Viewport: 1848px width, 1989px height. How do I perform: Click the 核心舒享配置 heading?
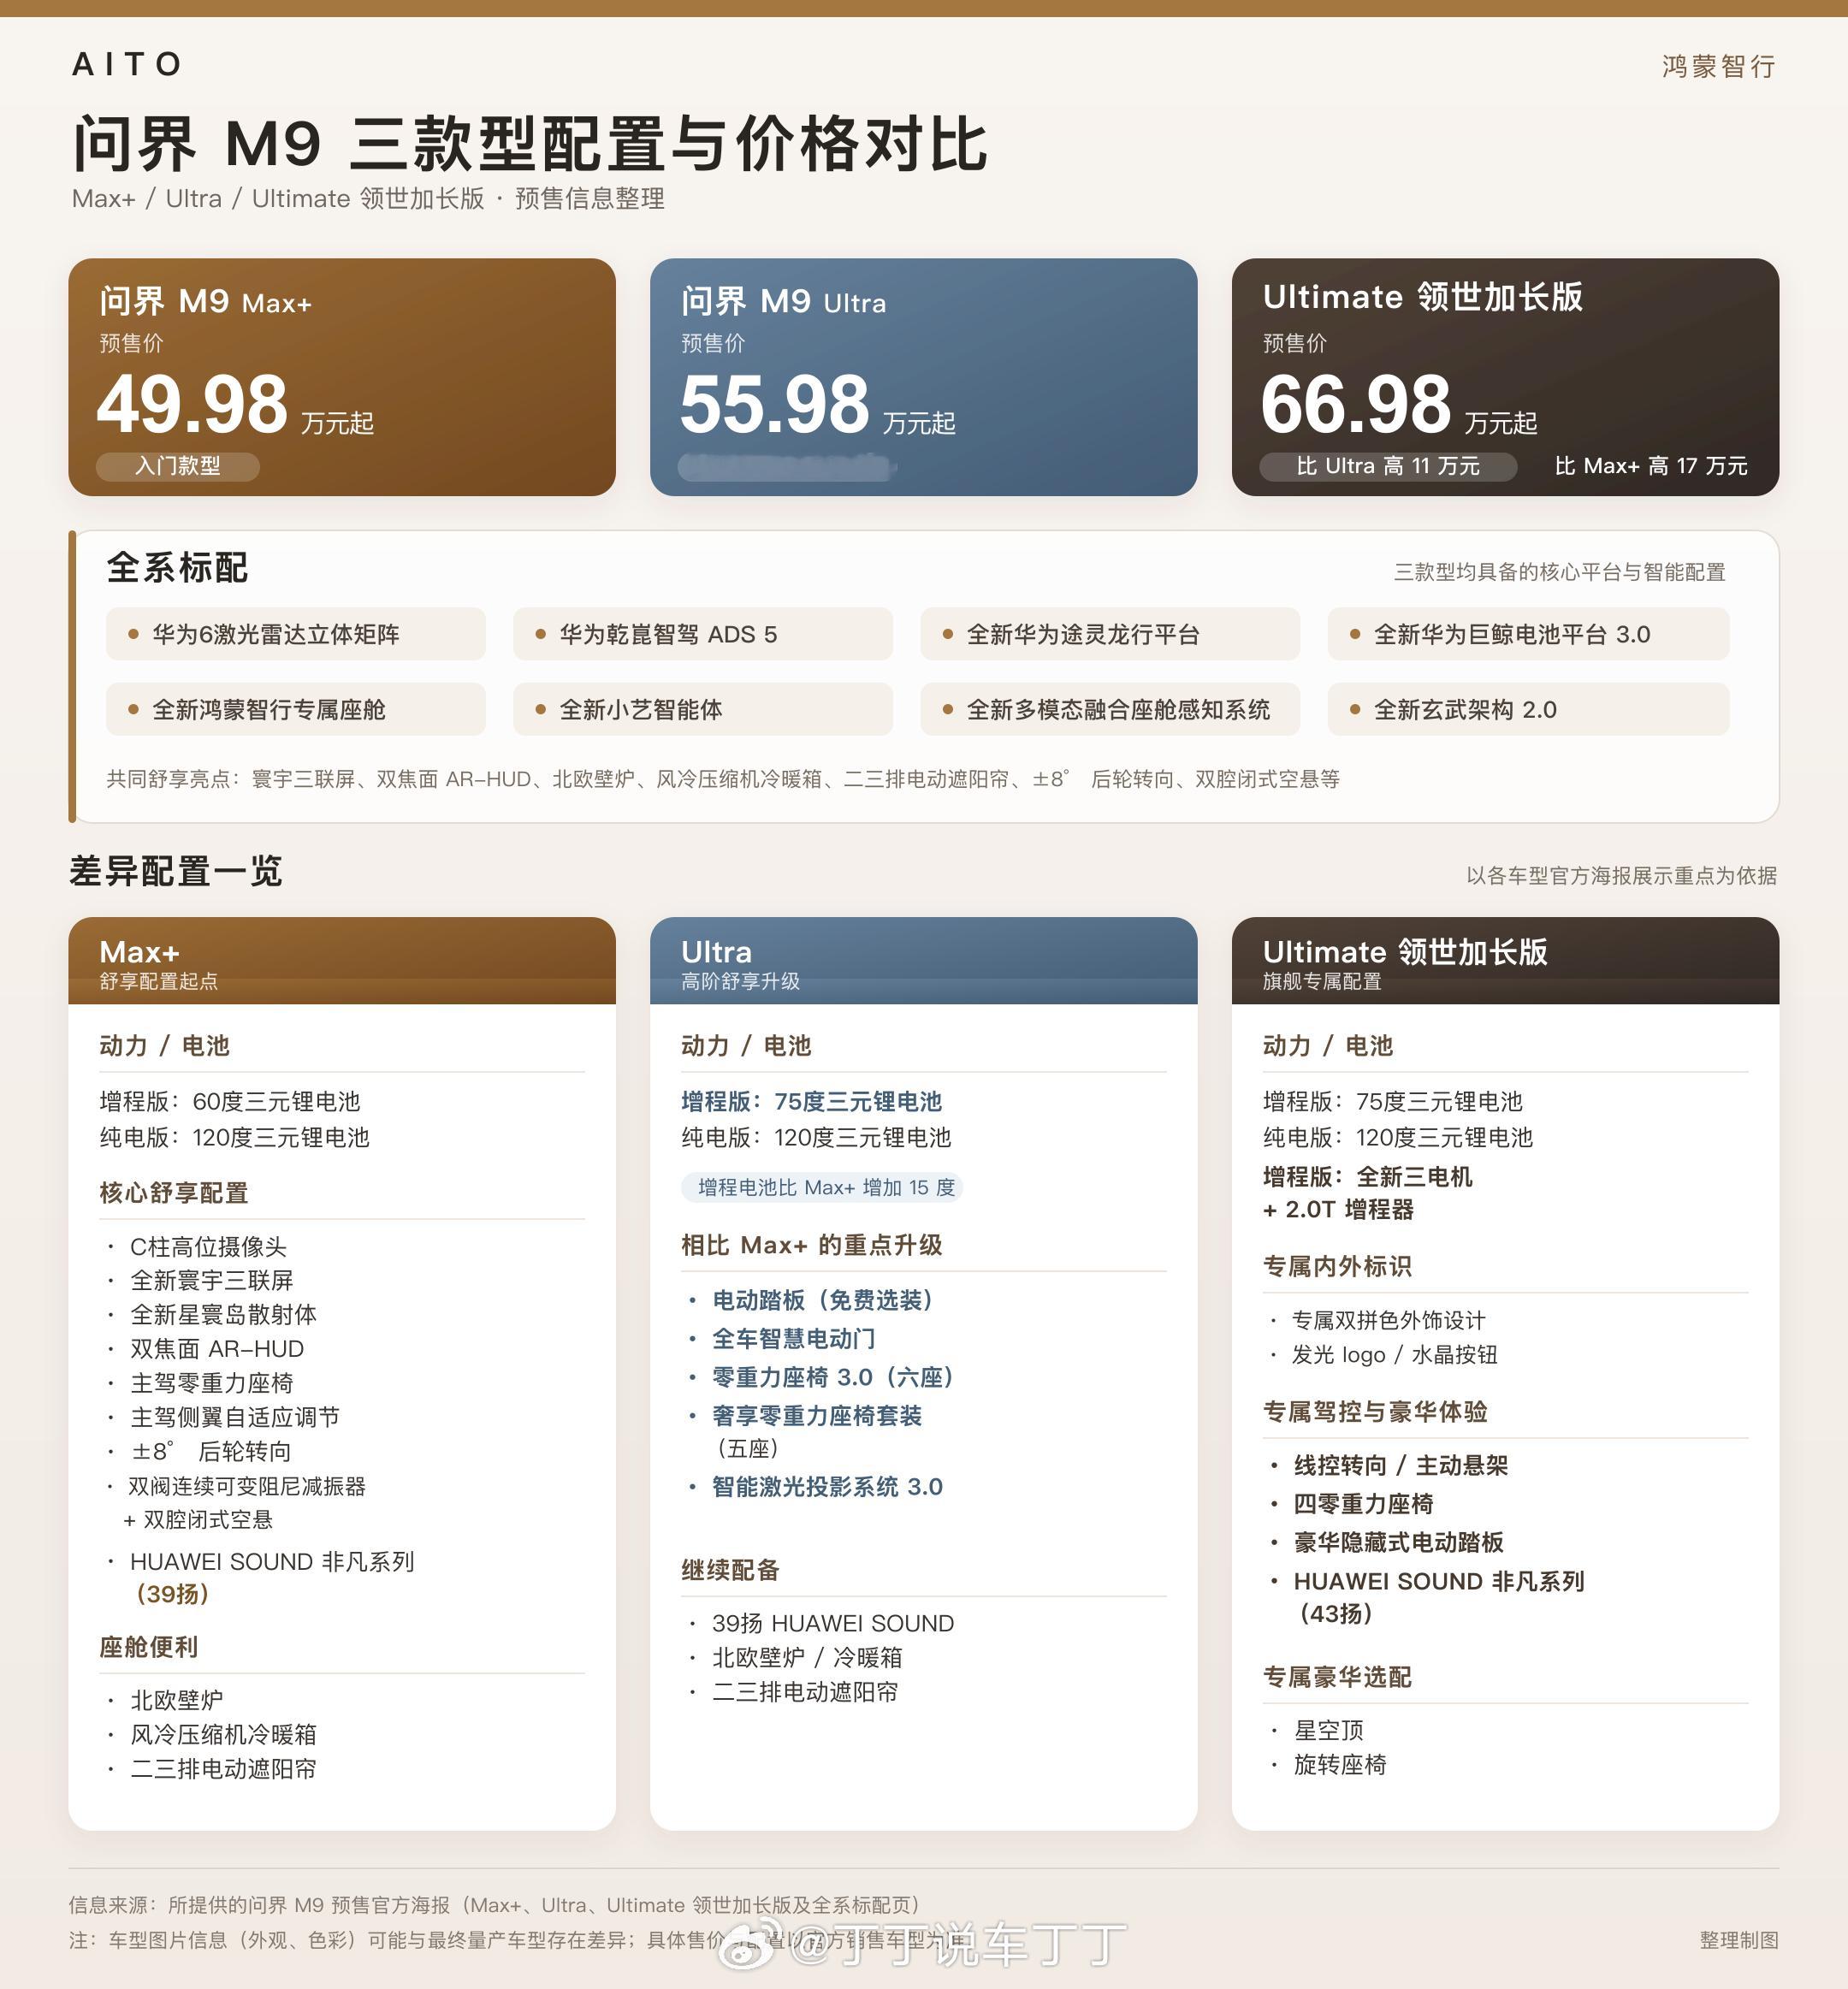point(174,1193)
